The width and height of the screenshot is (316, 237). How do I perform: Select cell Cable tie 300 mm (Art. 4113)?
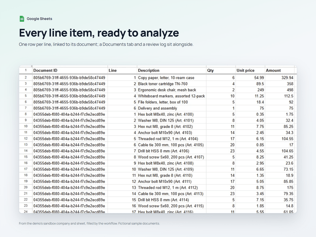(x=172, y=194)
